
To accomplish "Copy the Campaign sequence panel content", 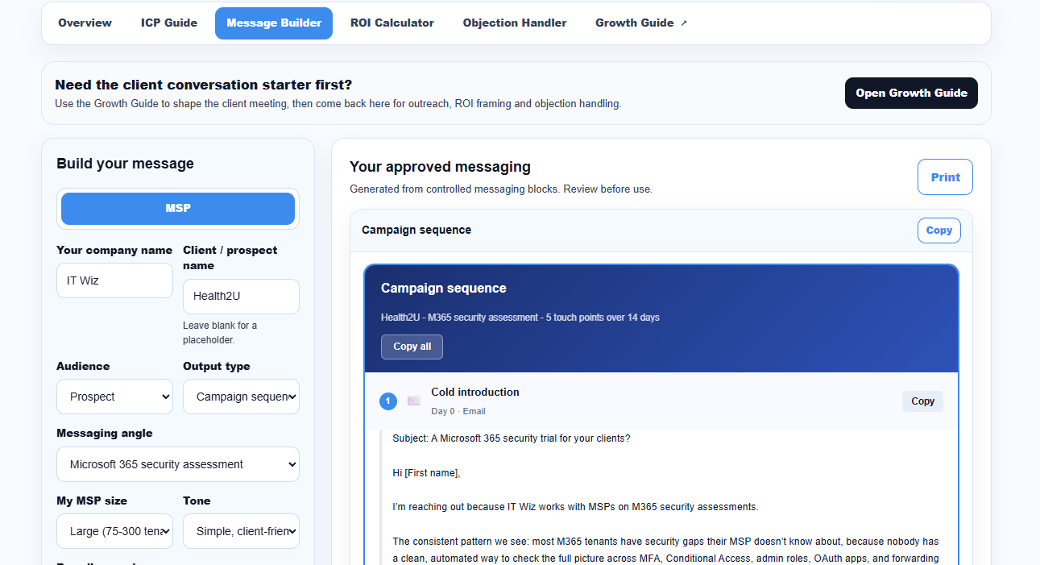I will tap(939, 231).
